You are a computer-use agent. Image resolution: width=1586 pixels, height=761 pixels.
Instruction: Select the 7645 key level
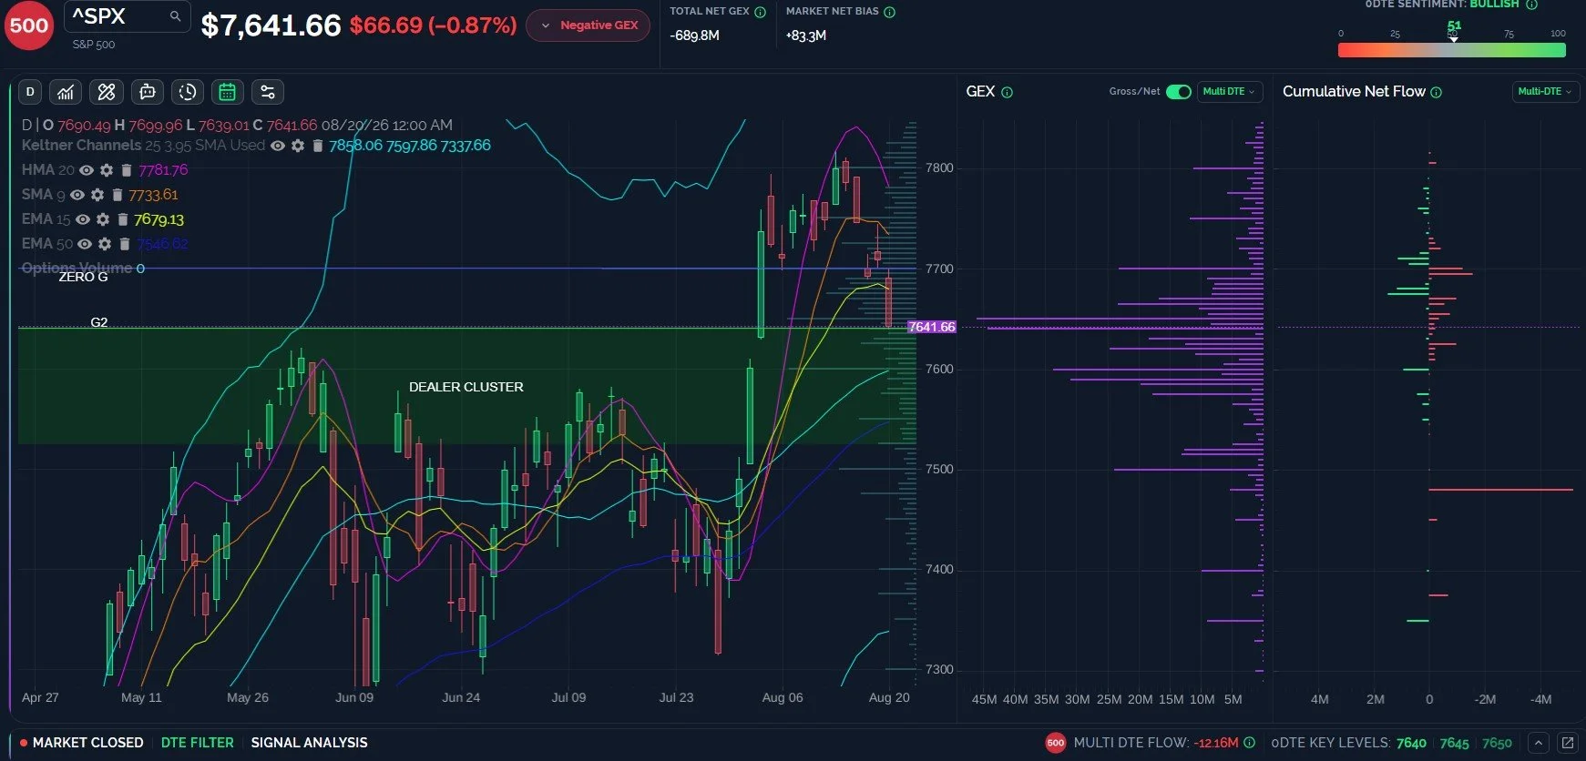[1455, 743]
